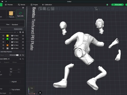The height and width of the screenshot is (95, 127).
Task: Pick the black filament 6 color swatch
Action: 7,42
